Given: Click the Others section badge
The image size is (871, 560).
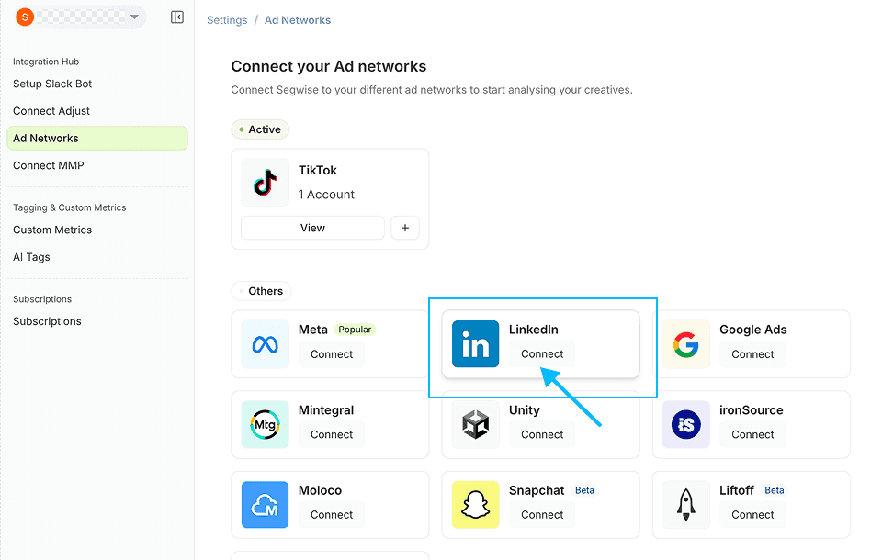Looking at the screenshot, I should click(x=261, y=291).
